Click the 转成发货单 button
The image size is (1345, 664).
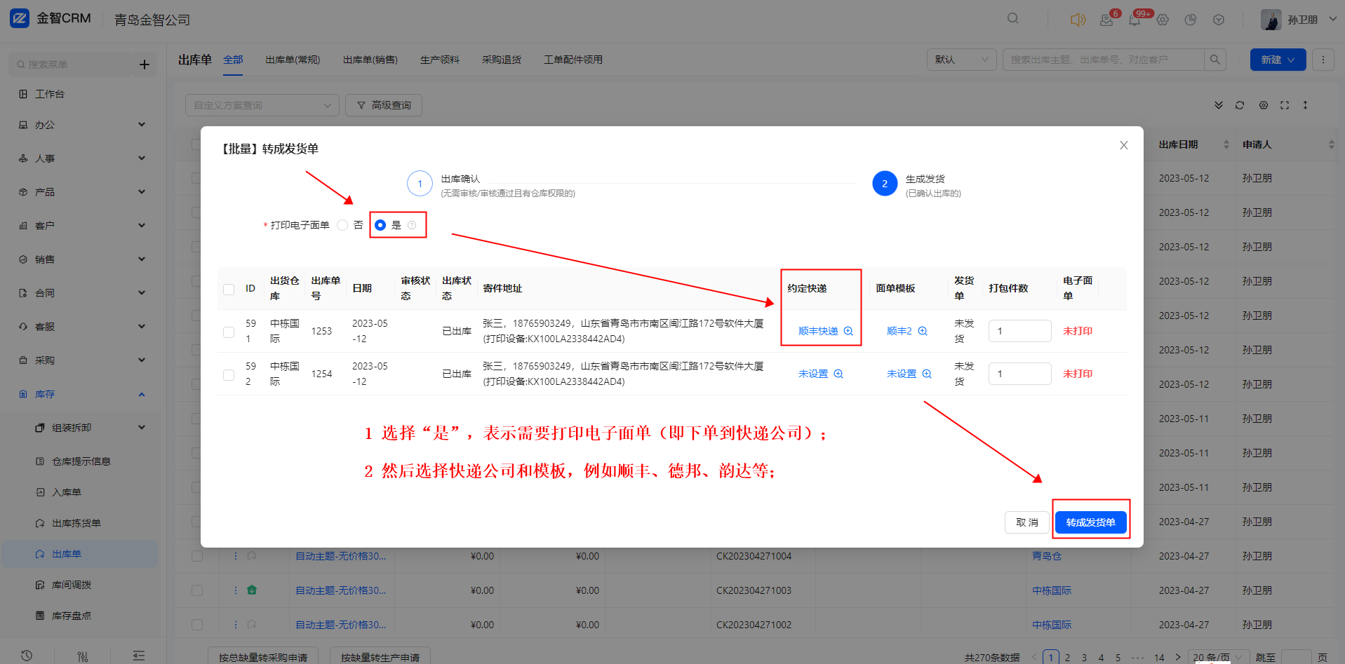(x=1090, y=522)
